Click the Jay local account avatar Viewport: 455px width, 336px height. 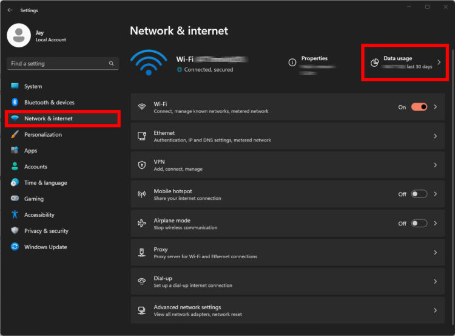(19, 35)
